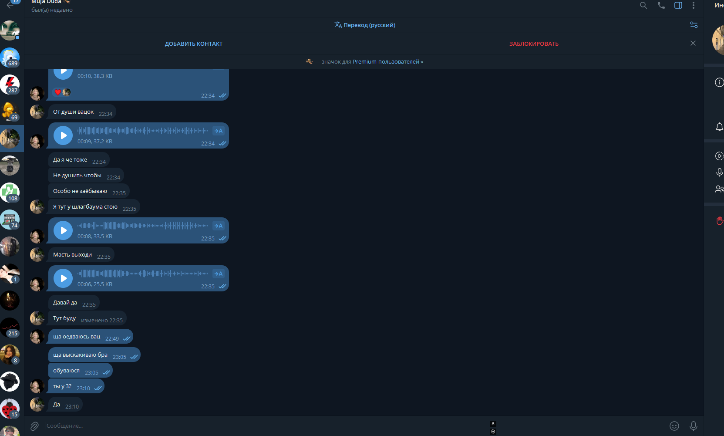The height and width of the screenshot is (436, 724).
Task: Toggle the right info sidebar panel
Action: [x=678, y=5]
